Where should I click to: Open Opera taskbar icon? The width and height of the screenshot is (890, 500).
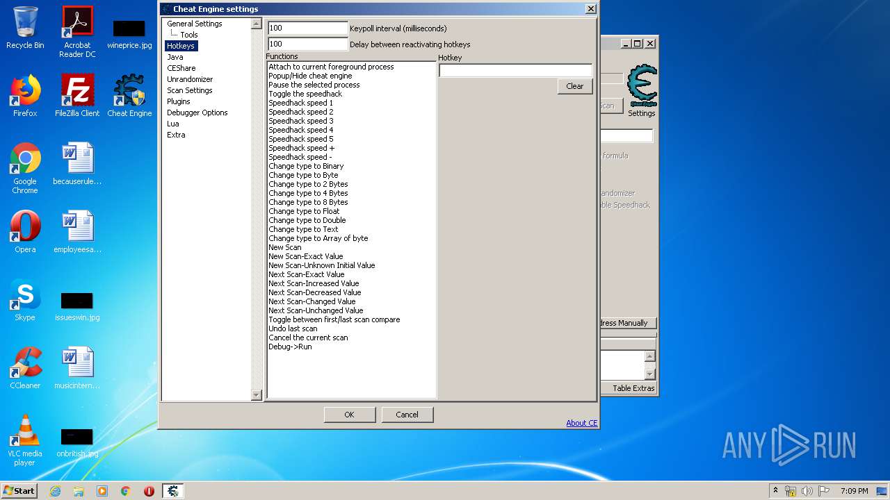point(149,491)
